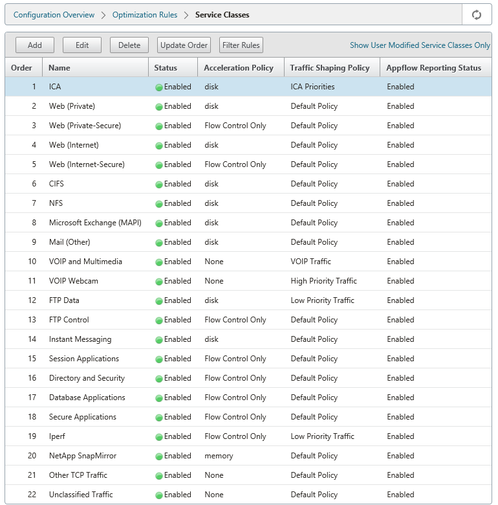Click green status icon for CIFS row

coord(159,185)
